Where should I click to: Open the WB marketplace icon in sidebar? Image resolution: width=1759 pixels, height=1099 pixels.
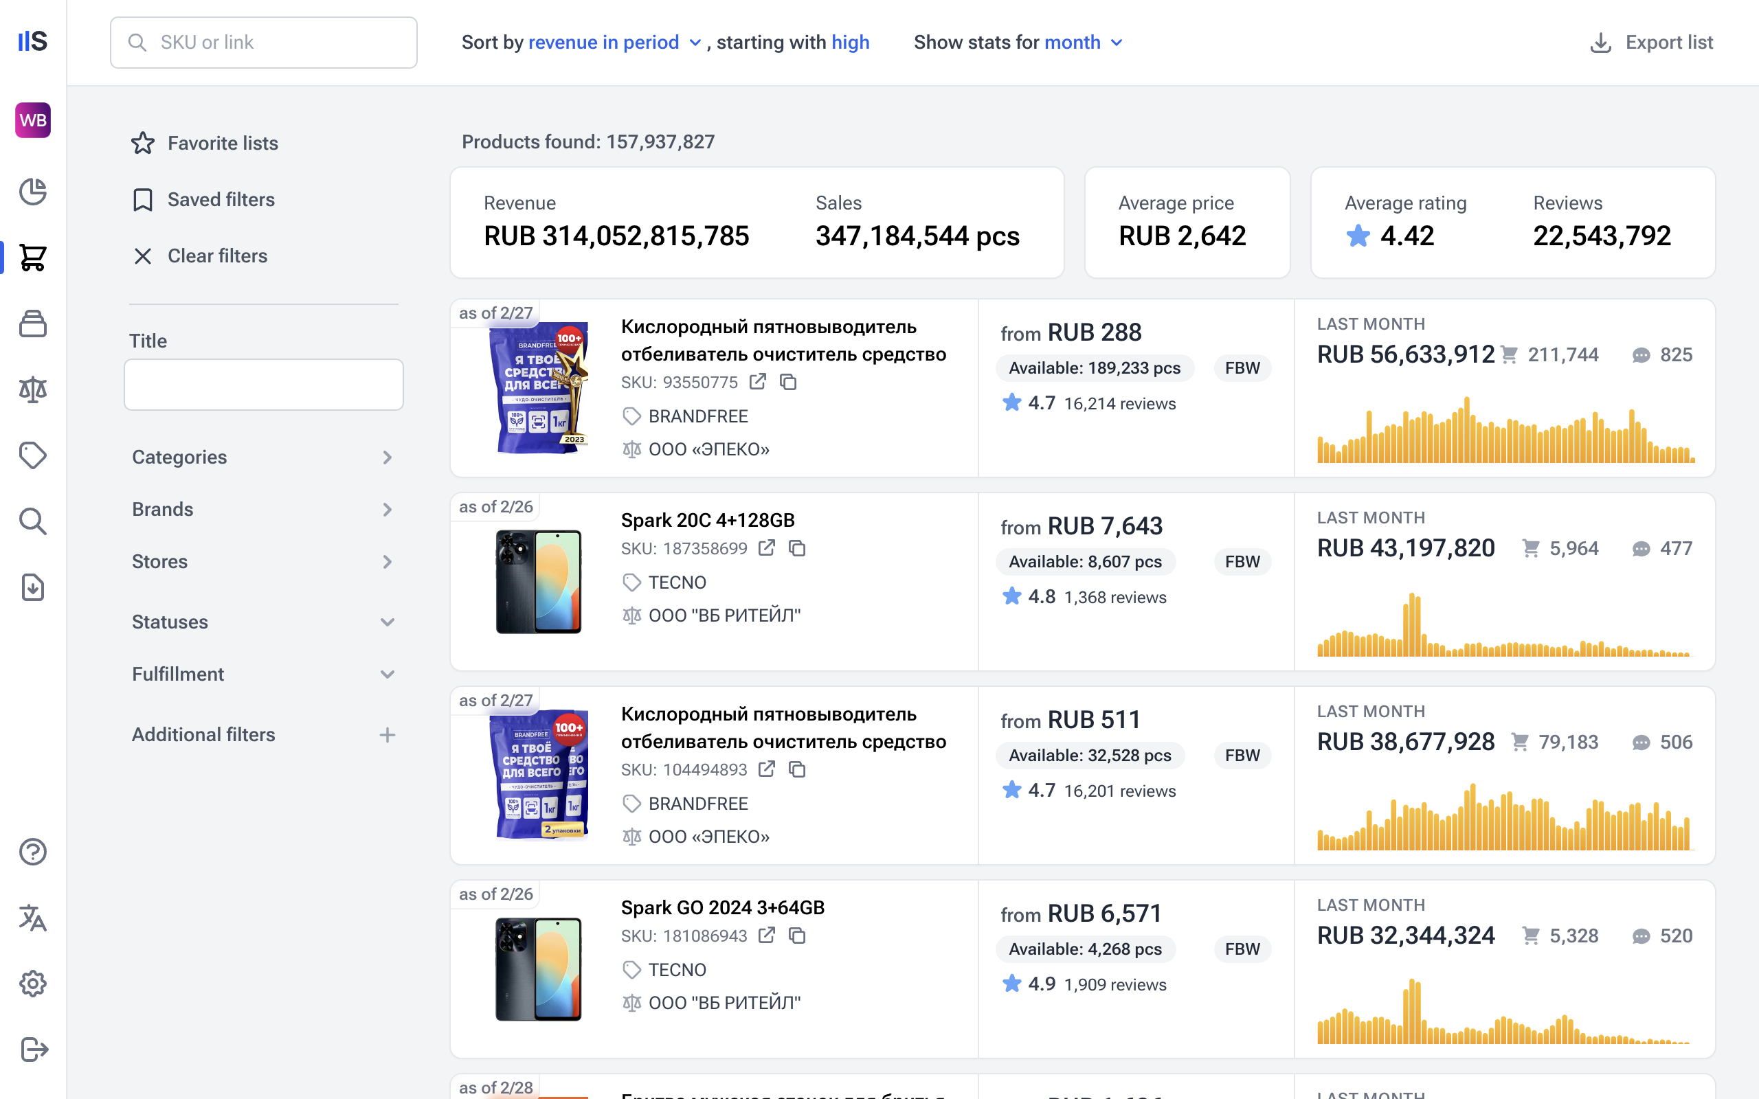pos(33,120)
